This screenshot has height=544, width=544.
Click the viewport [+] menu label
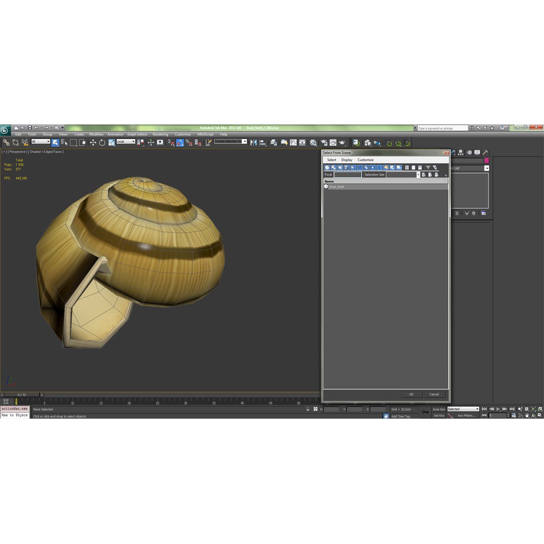[x=4, y=152]
